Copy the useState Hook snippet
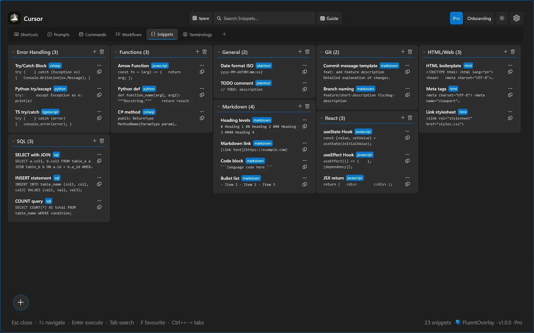This screenshot has height=333, width=534. click(x=407, y=138)
